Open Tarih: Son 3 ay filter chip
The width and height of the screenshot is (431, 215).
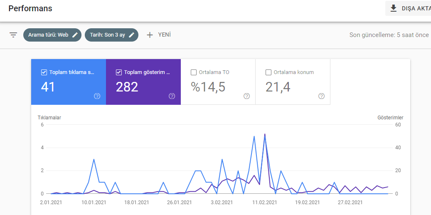[111, 35]
